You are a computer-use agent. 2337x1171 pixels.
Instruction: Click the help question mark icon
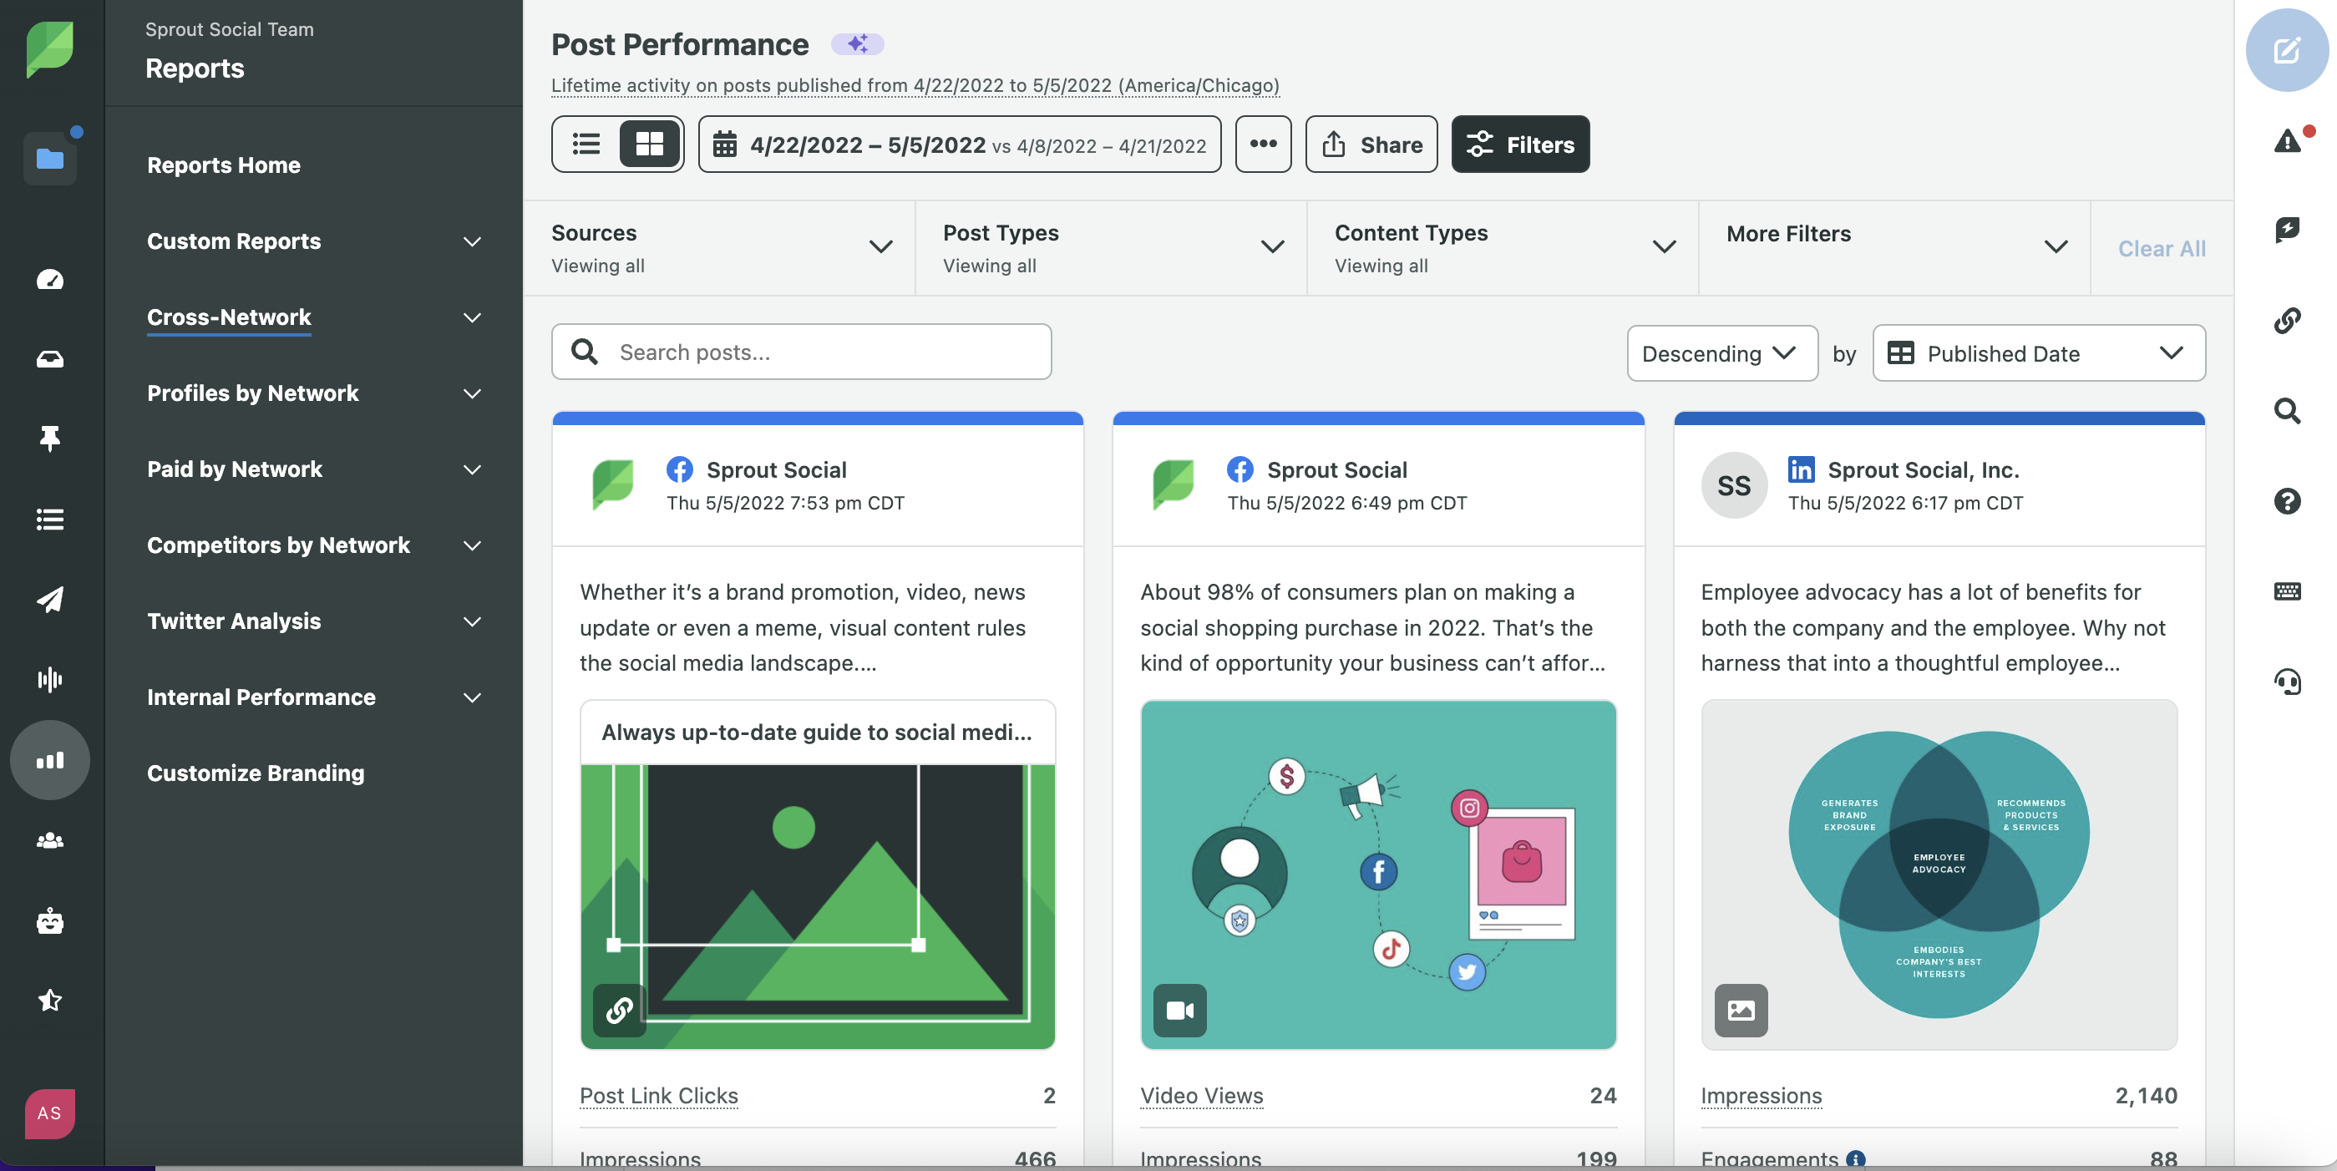click(x=2287, y=500)
